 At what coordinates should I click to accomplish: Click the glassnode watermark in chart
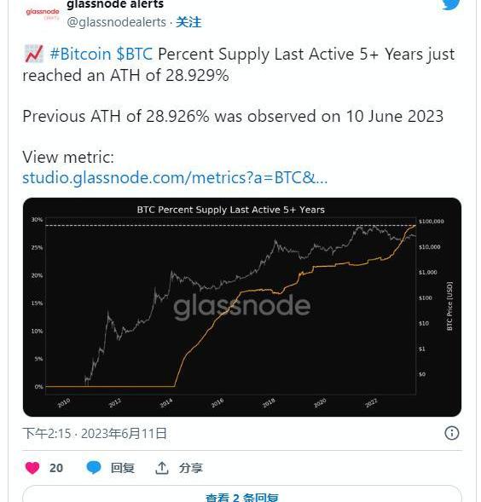(x=242, y=306)
